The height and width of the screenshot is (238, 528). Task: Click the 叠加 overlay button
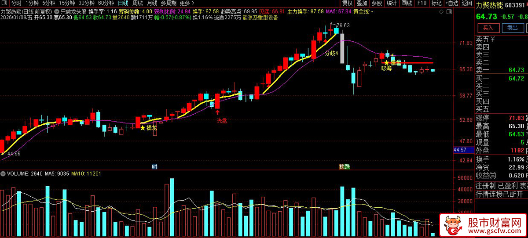click(x=362, y=3)
